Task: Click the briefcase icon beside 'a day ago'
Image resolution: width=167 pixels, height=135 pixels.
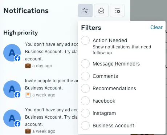Action: coord(28,66)
